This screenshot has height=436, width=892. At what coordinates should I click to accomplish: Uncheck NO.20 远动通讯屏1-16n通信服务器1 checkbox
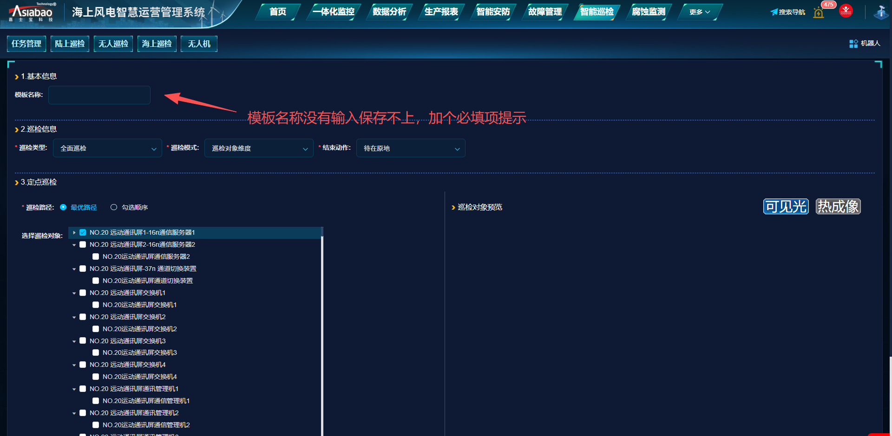coord(83,232)
